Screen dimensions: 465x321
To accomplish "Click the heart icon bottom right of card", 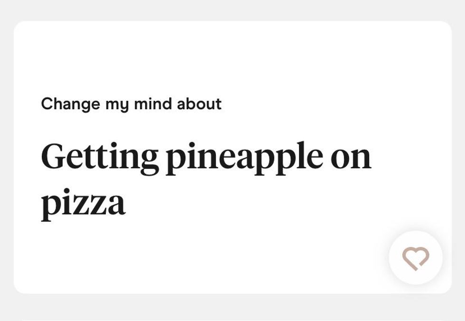I will coord(415,258).
